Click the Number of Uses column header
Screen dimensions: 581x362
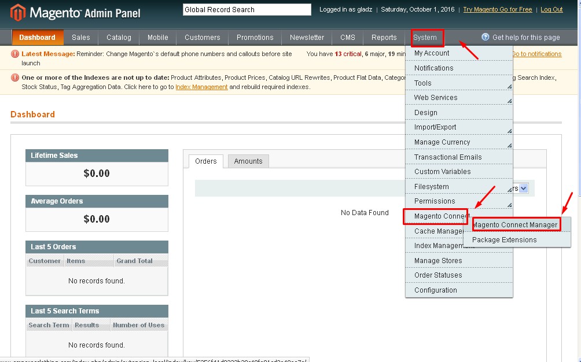(x=138, y=325)
